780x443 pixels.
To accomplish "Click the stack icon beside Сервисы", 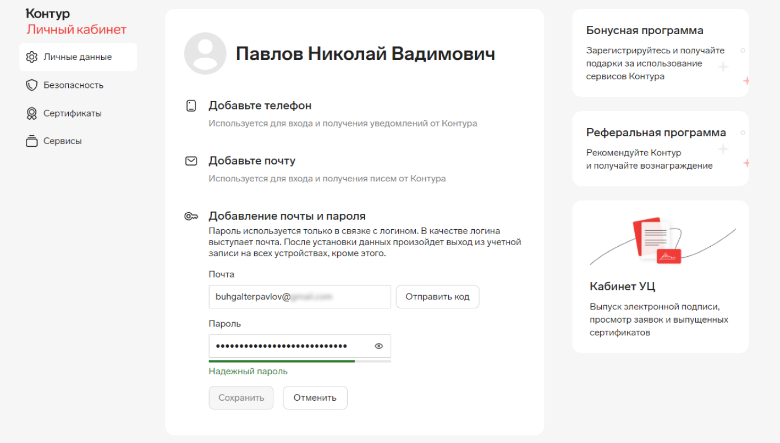I will tap(31, 141).
